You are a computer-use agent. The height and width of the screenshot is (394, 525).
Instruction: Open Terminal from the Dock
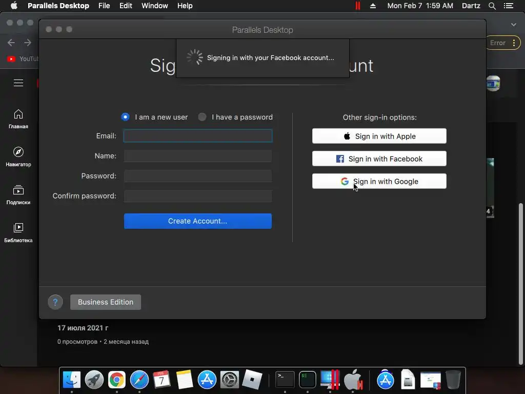pyautogui.click(x=285, y=380)
